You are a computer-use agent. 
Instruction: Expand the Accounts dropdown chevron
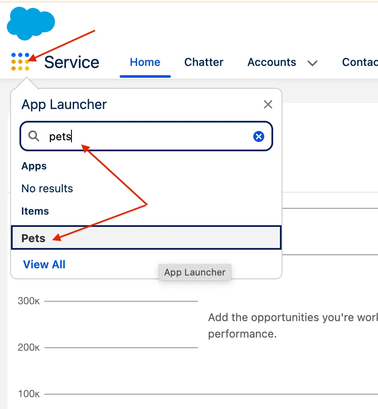(x=312, y=63)
